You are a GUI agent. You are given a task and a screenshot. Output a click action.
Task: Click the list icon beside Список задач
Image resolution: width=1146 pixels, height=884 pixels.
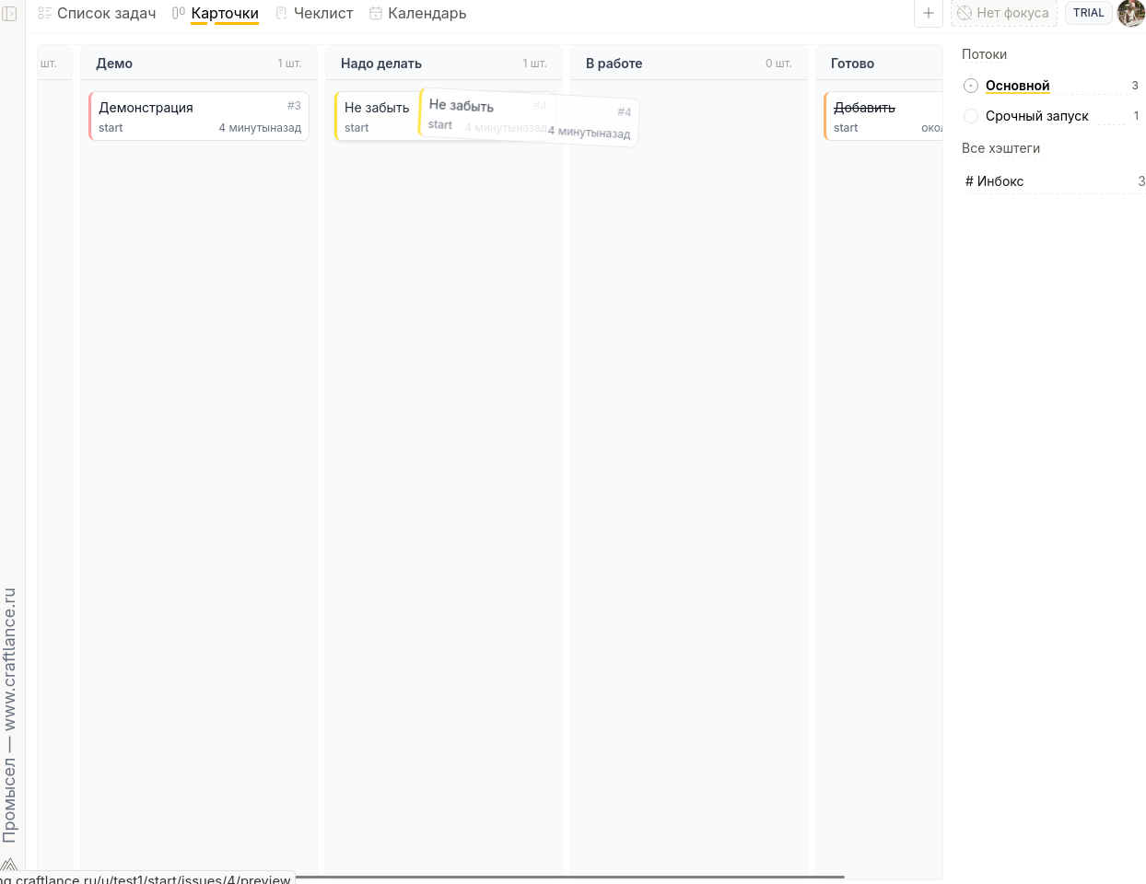pyautogui.click(x=44, y=13)
